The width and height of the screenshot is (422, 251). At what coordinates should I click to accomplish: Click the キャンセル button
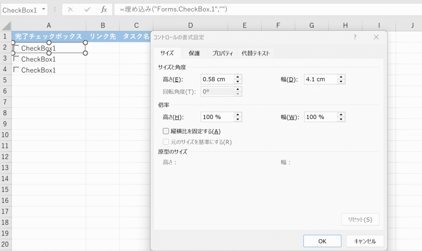(365, 241)
